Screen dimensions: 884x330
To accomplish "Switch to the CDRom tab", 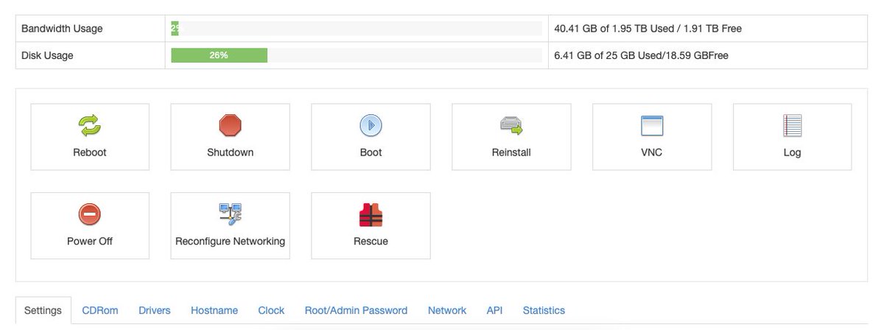I will [100, 310].
